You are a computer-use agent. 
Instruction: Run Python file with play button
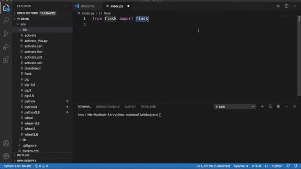pos(278,6)
